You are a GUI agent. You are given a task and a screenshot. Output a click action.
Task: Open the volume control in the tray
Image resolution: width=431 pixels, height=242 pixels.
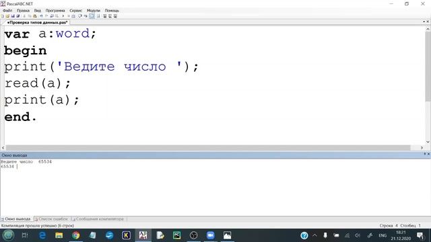[x=358, y=235]
